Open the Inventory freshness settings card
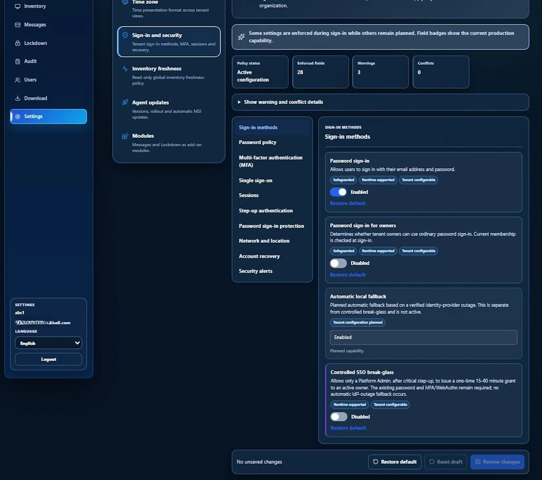The height and width of the screenshot is (480, 542). [x=169, y=75]
